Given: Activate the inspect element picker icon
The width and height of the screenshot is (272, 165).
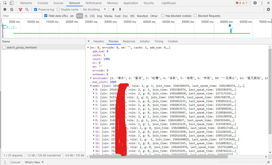Looking at the screenshot, I should click(x=5, y=3).
